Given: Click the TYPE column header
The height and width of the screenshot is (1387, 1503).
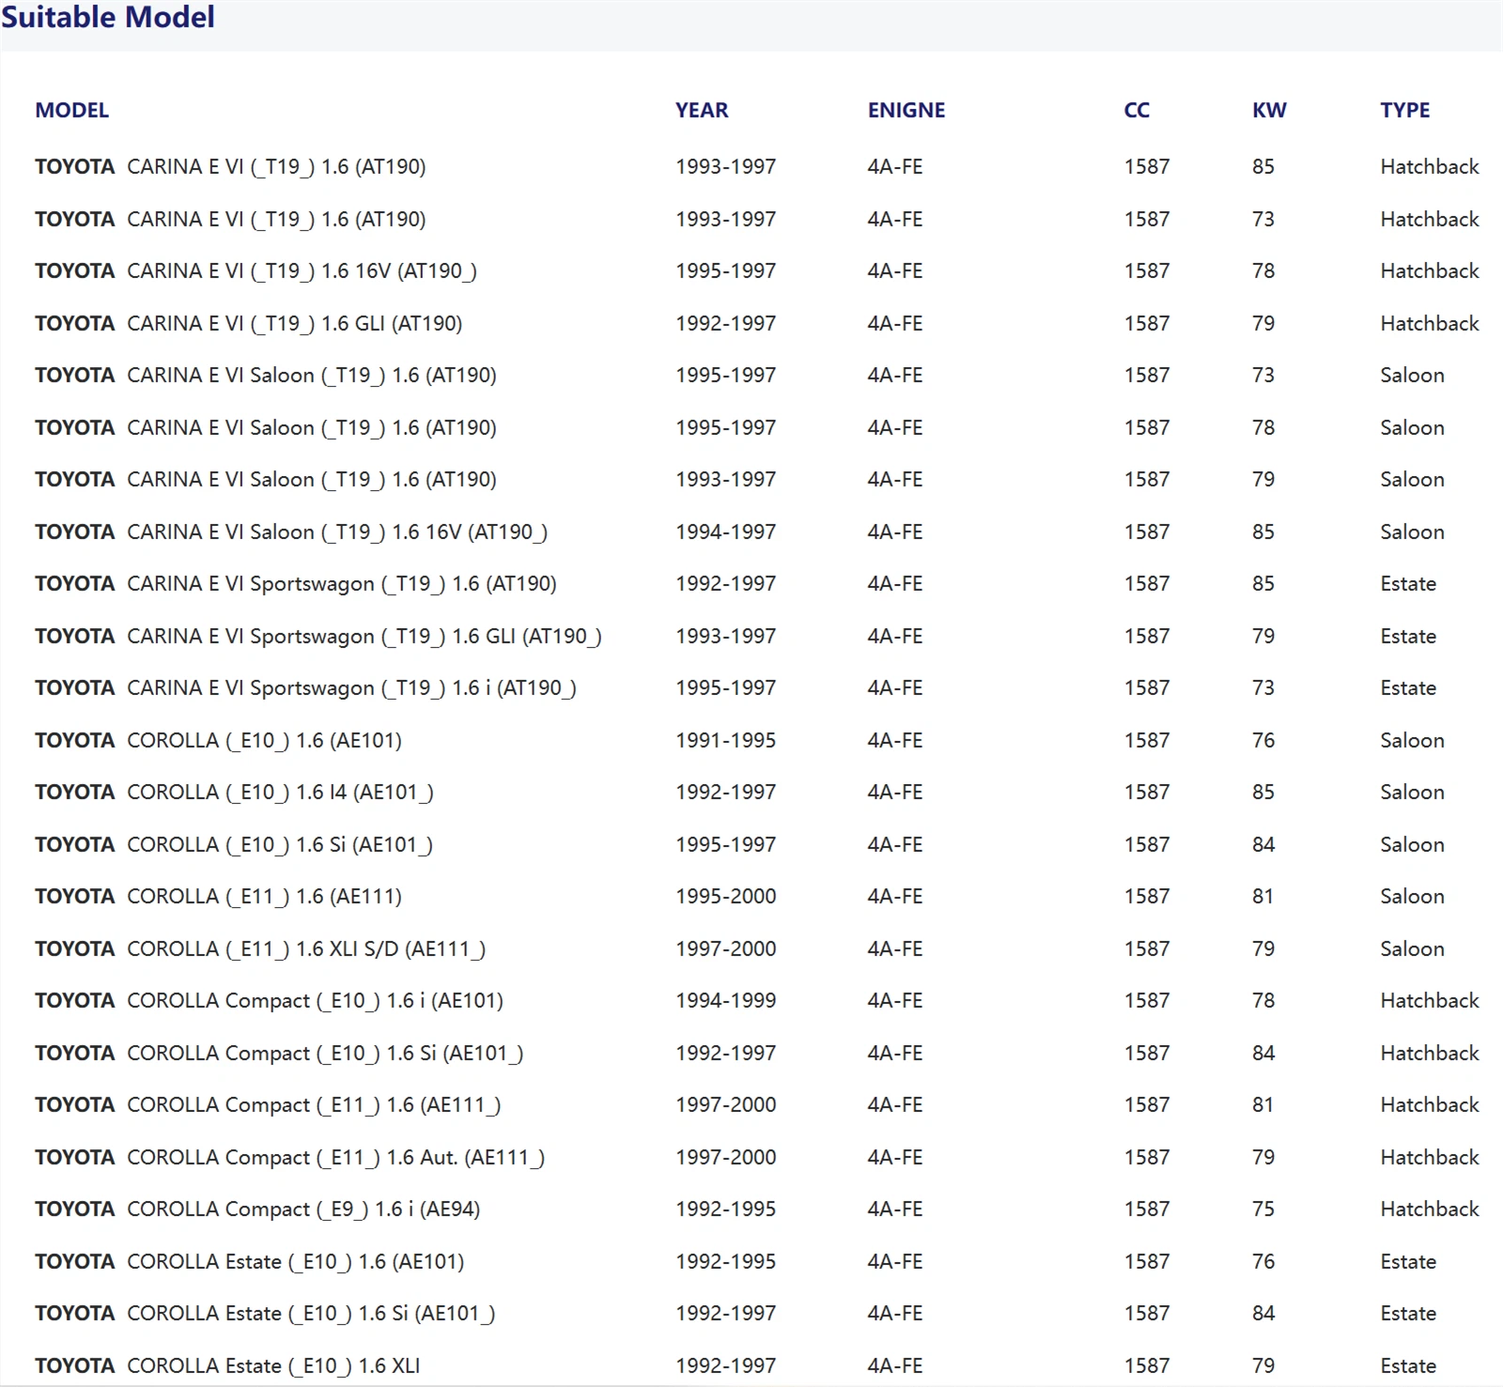Looking at the screenshot, I should point(1405,110).
